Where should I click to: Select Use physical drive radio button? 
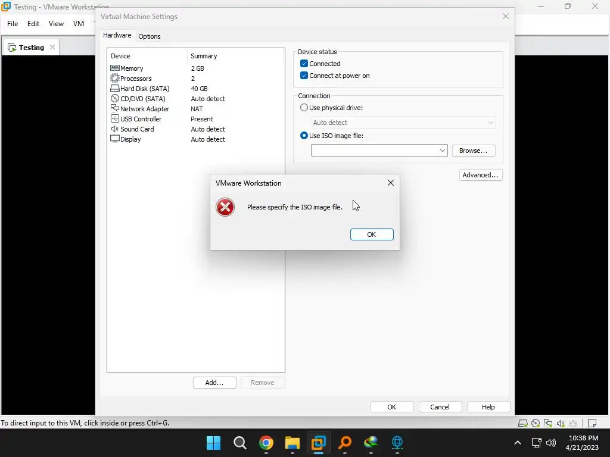[x=304, y=108]
